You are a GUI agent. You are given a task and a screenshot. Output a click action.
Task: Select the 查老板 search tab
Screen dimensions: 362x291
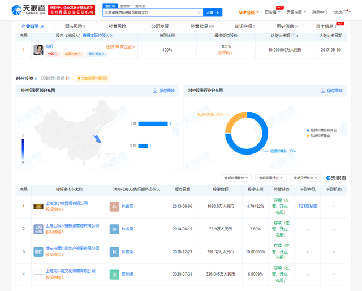click(126, 6)
